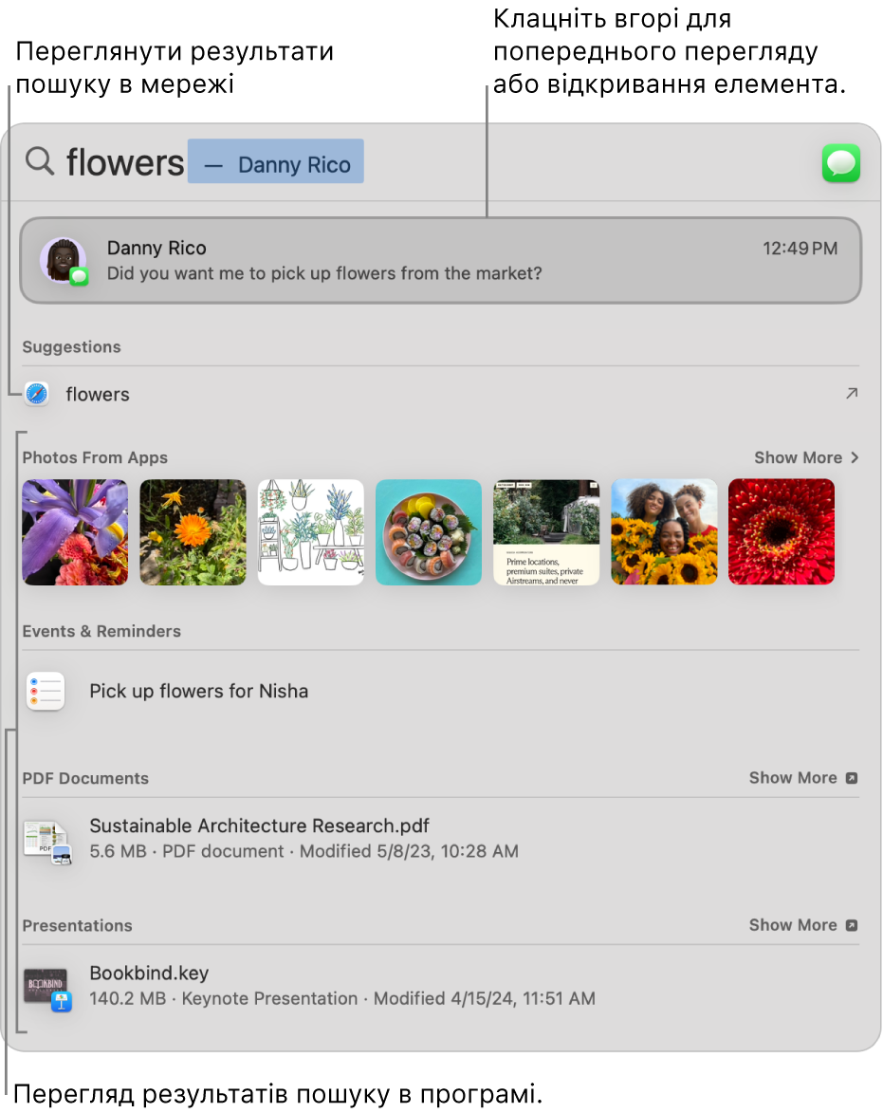Click Danny Rico's avatar in top result

tap(64, 261)
